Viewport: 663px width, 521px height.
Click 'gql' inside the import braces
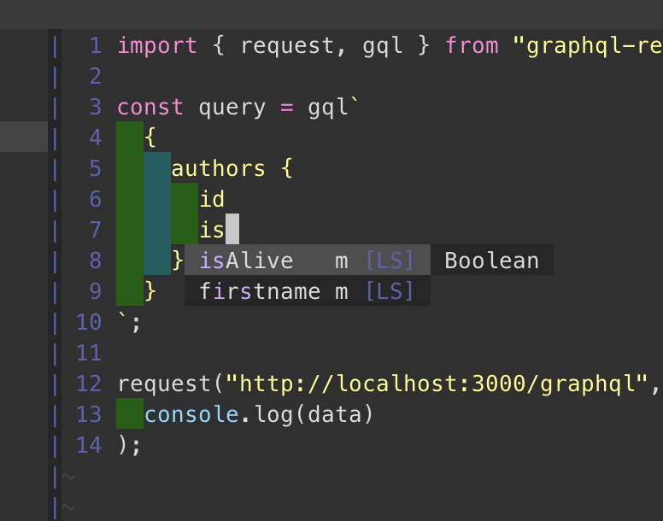click(382, 45)
